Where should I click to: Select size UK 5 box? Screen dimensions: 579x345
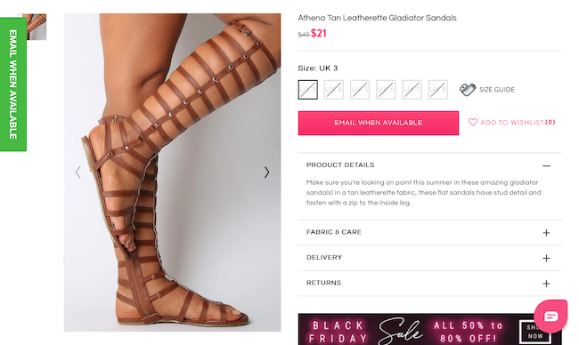(360, 90)
